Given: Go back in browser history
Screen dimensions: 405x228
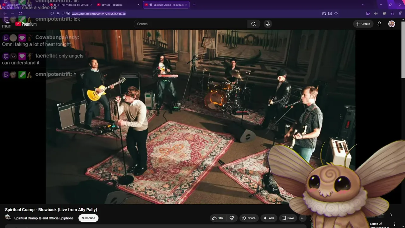Looking at the screenshot, I should [x=5, y=14].
